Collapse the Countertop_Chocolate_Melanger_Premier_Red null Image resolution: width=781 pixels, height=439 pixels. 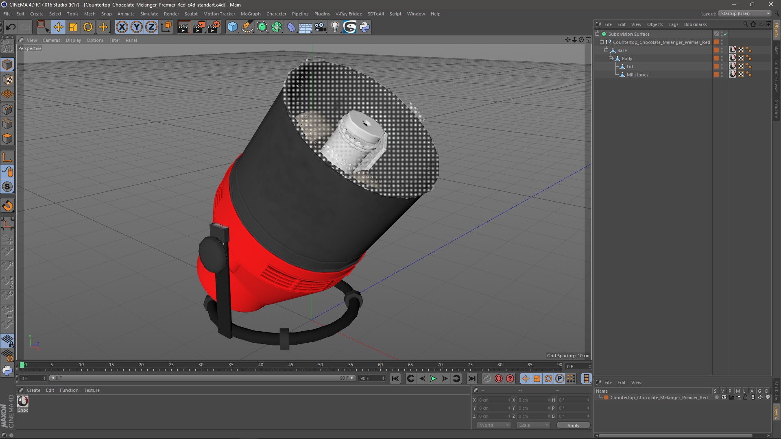602,42
